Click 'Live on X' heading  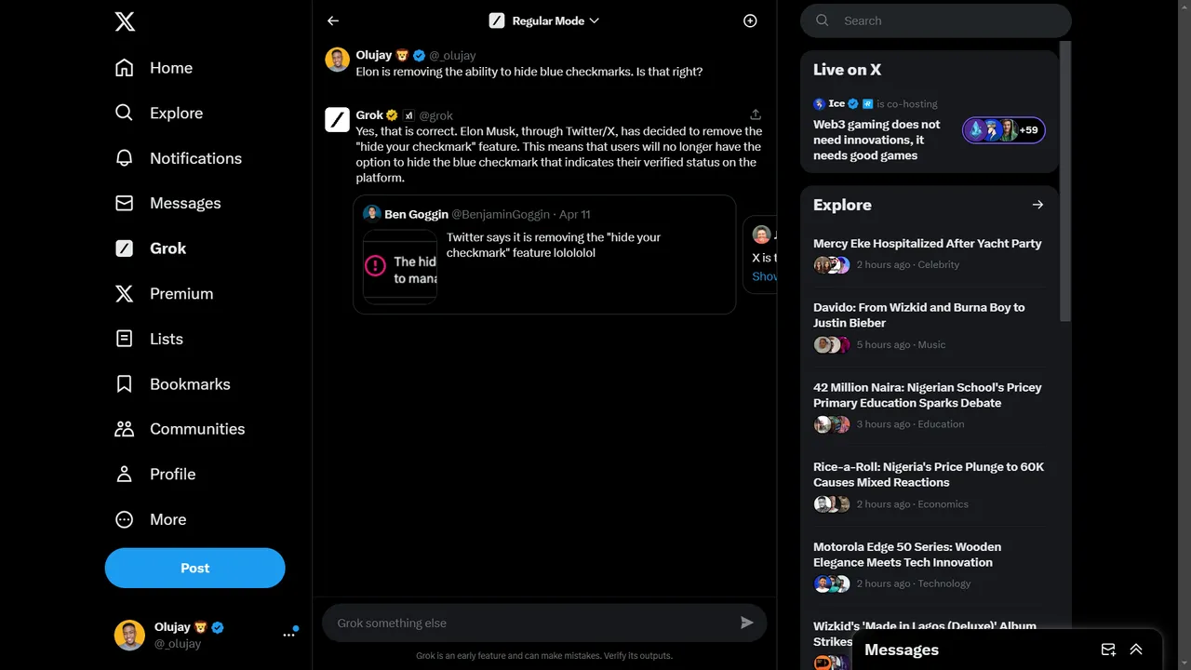click(847, 69)
